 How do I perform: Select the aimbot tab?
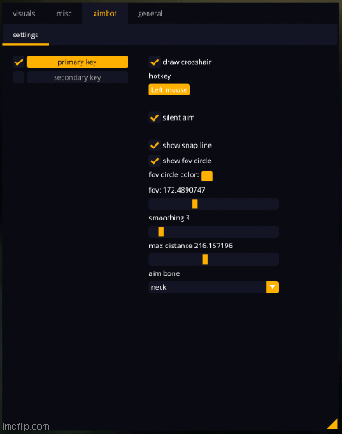[x=105, y=14]
